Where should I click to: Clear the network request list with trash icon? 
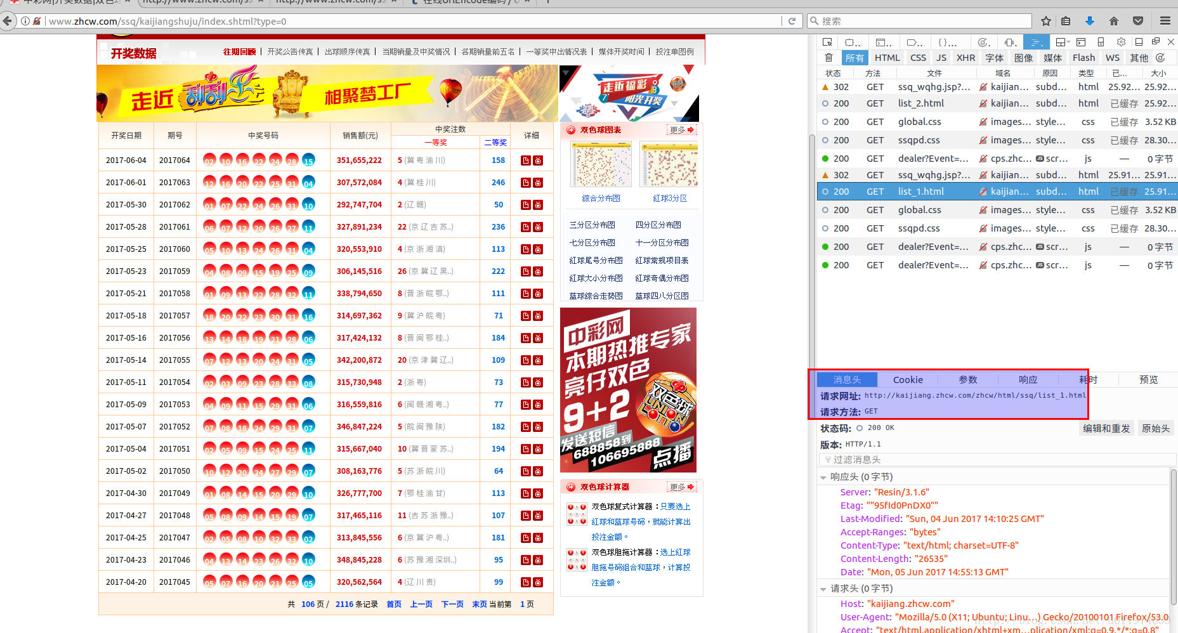[x=828, y=58]
